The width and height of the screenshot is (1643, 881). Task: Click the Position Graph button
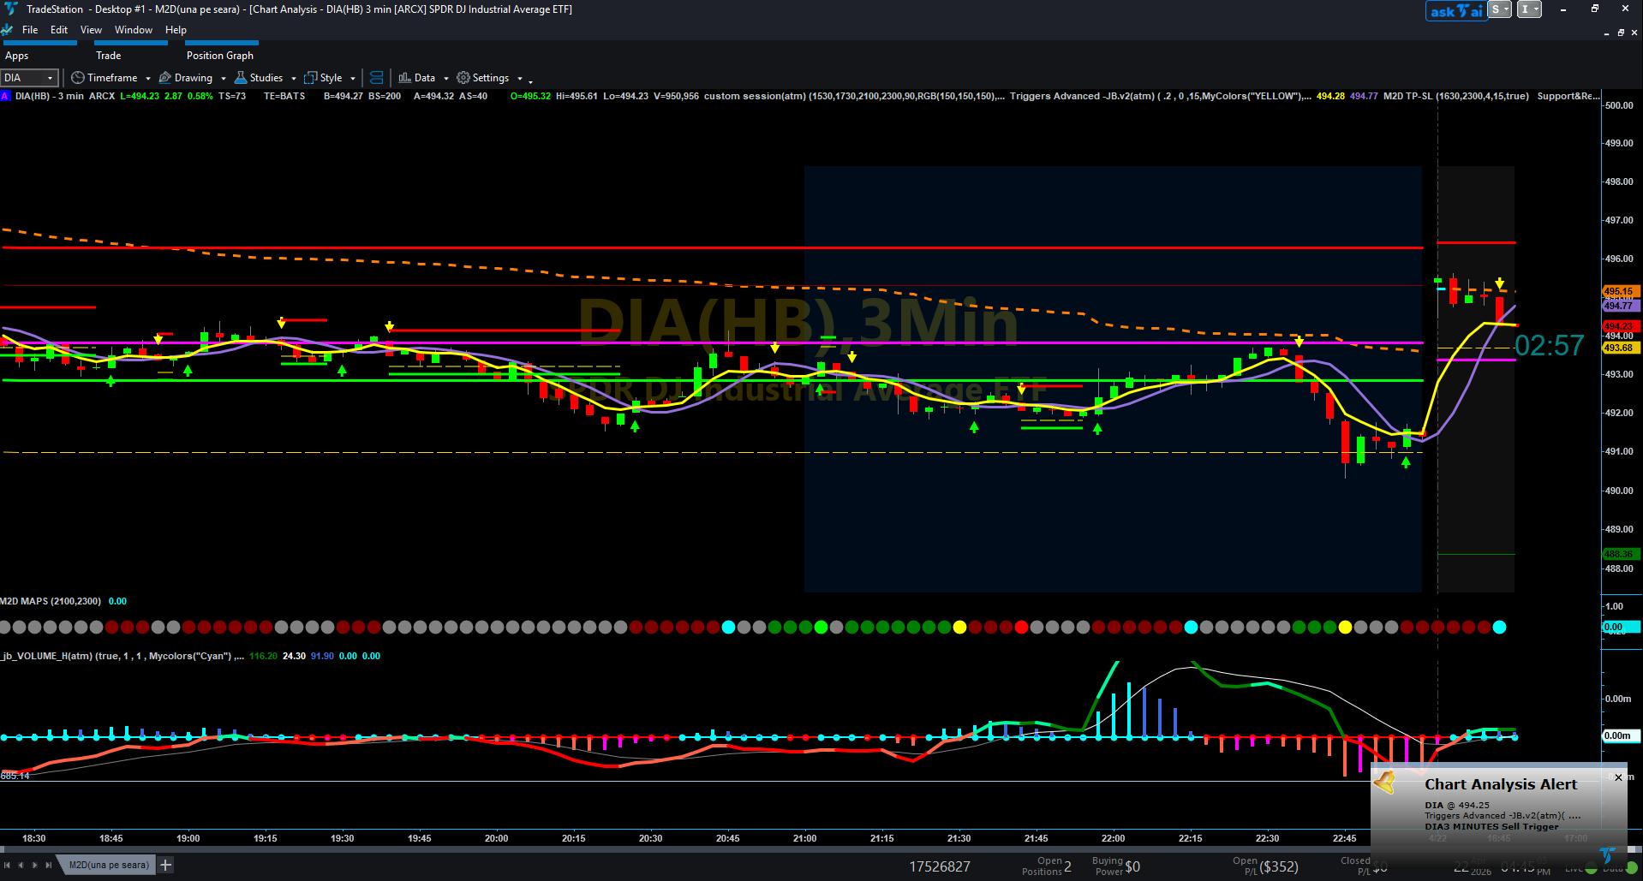220,56
